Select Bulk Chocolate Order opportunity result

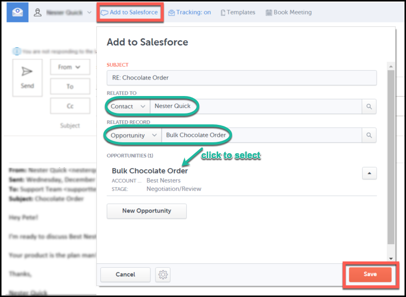point(150,171)
